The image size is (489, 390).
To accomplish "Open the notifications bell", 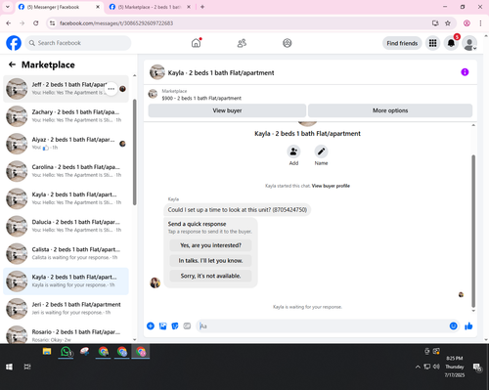I will point(451,43).
